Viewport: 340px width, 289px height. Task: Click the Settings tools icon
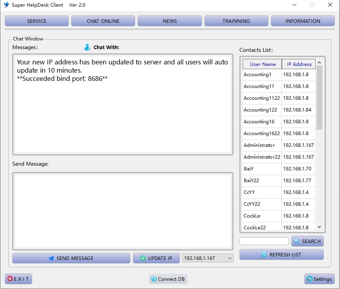coord(309,279)
